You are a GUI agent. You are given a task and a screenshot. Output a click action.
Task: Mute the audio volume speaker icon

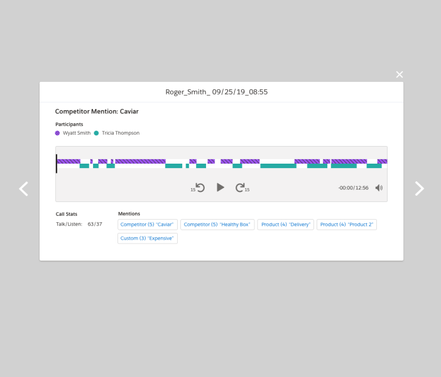379,188
